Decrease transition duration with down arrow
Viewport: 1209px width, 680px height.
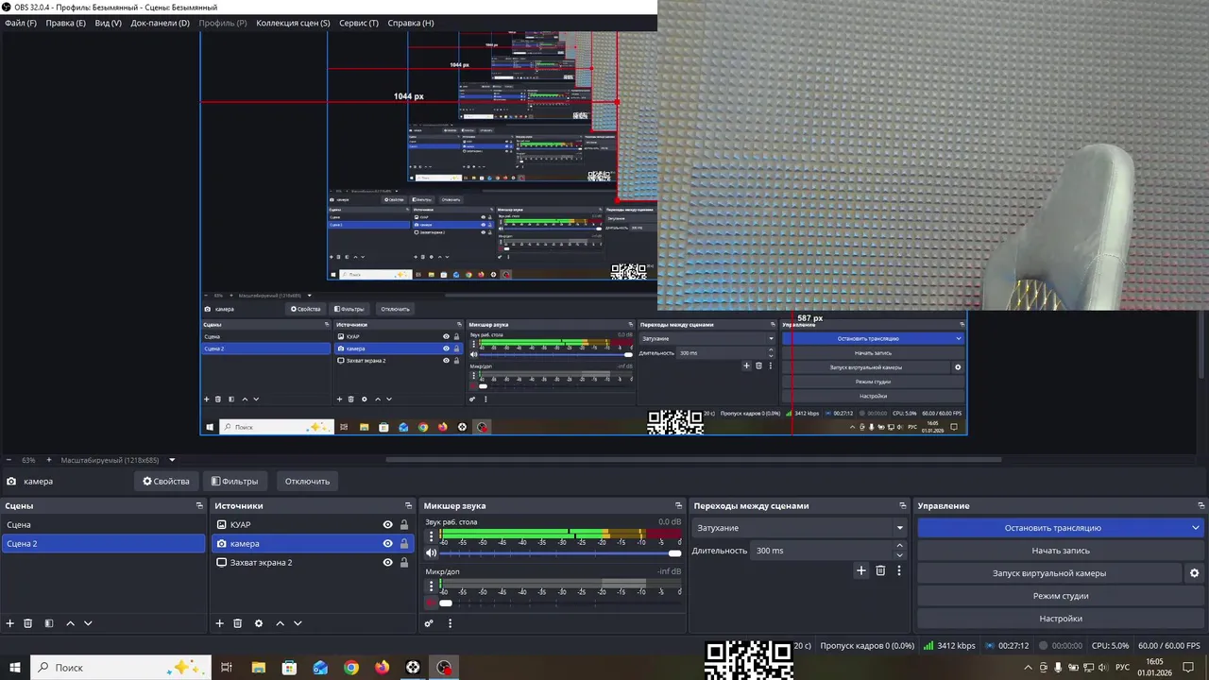(899, 555)
